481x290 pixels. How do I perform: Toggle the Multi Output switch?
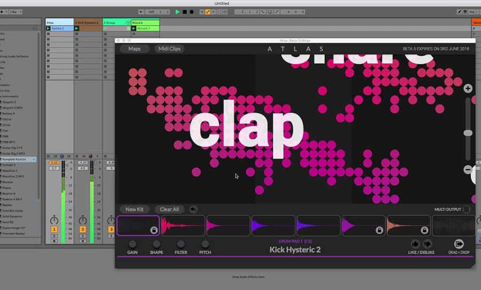[467, 210]
